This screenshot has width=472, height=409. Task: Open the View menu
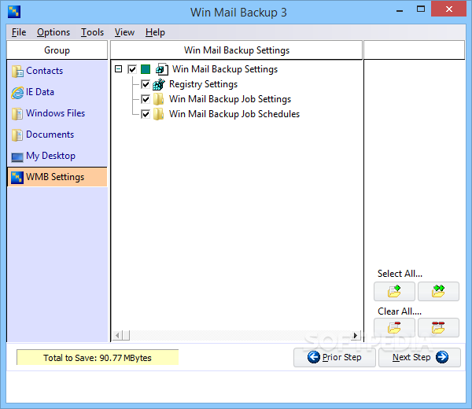pyautogui.click(x=124, y=32)
